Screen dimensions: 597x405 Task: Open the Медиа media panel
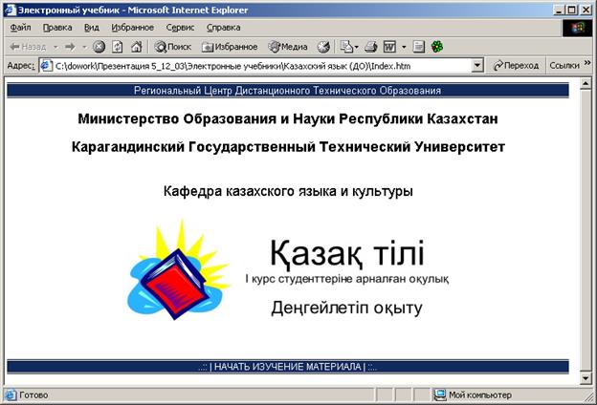coord(287,46)
